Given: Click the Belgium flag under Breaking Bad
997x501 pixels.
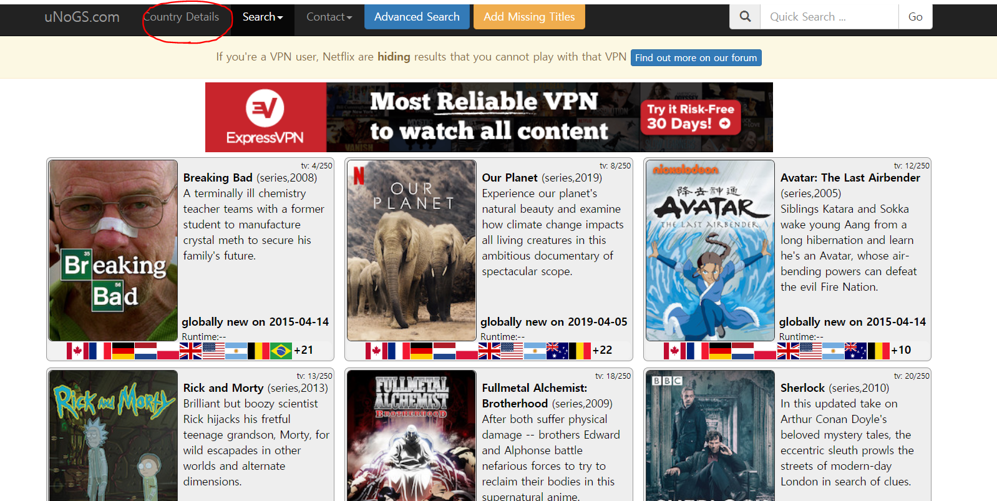Looking at the screenshot, I should coord(258,351).
